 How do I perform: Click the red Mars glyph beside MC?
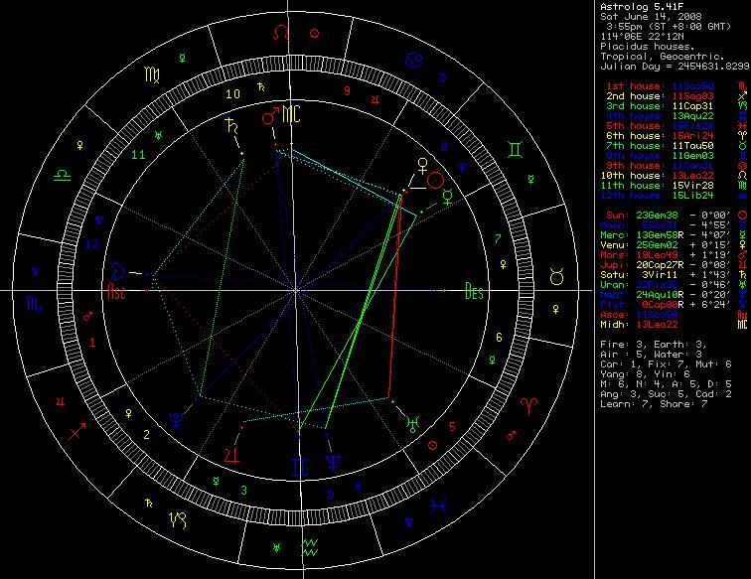click(266, 118)
